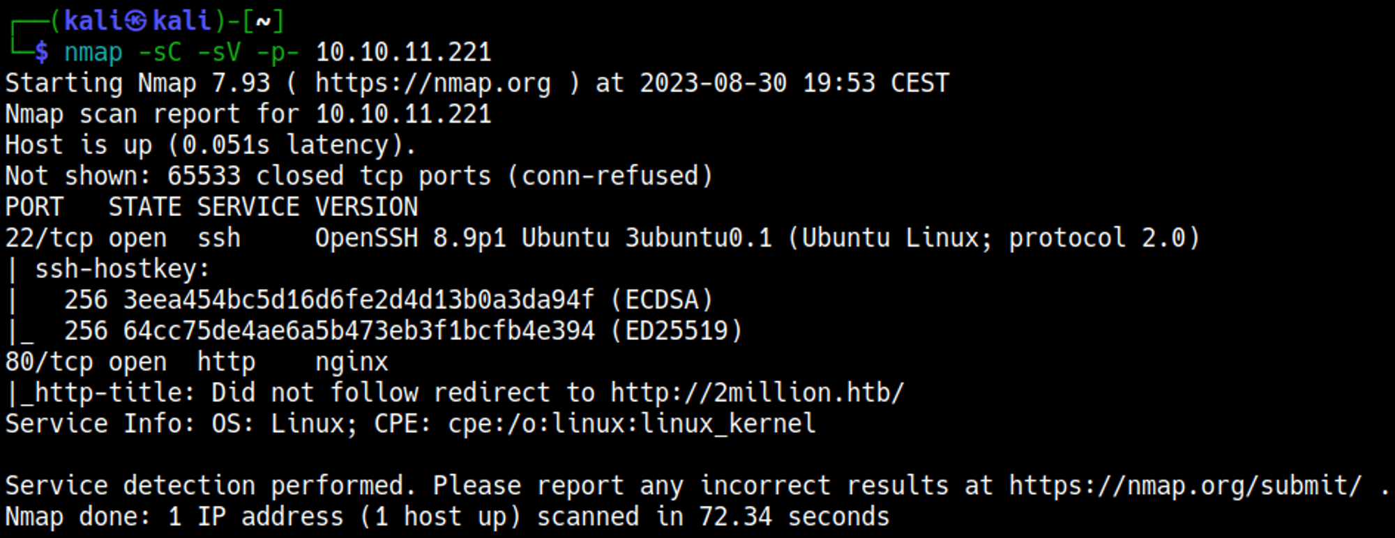Click the cpe:/o:linux:linux_kernel text
Viewport: 1395px width, 538px height.
click(x=631, y=424)
